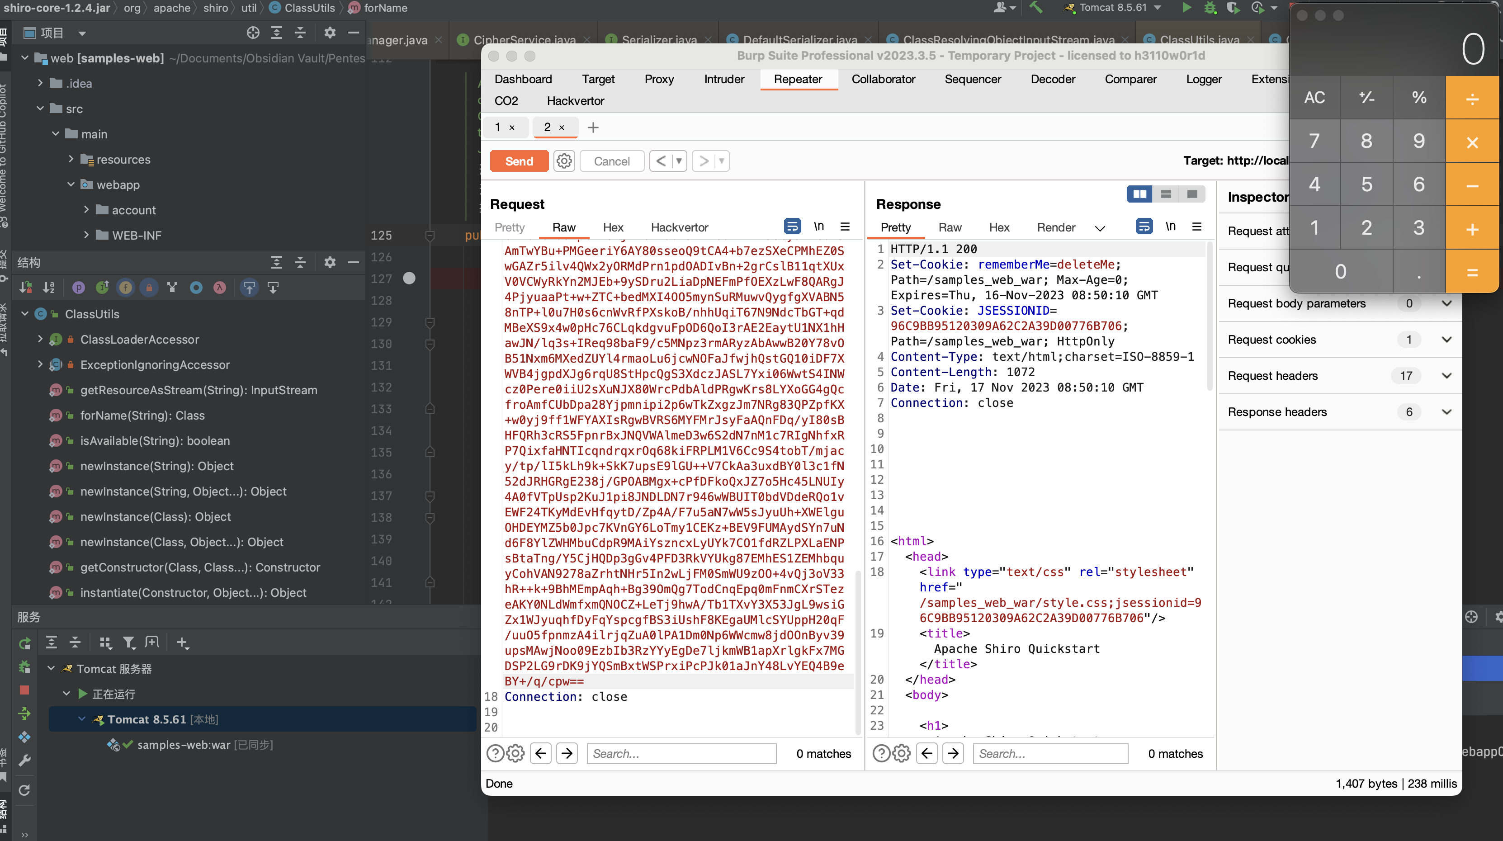This screenshot has height=841, width=1503.
Task: Sort structure members alphabetically
Action: coord(49,287)
